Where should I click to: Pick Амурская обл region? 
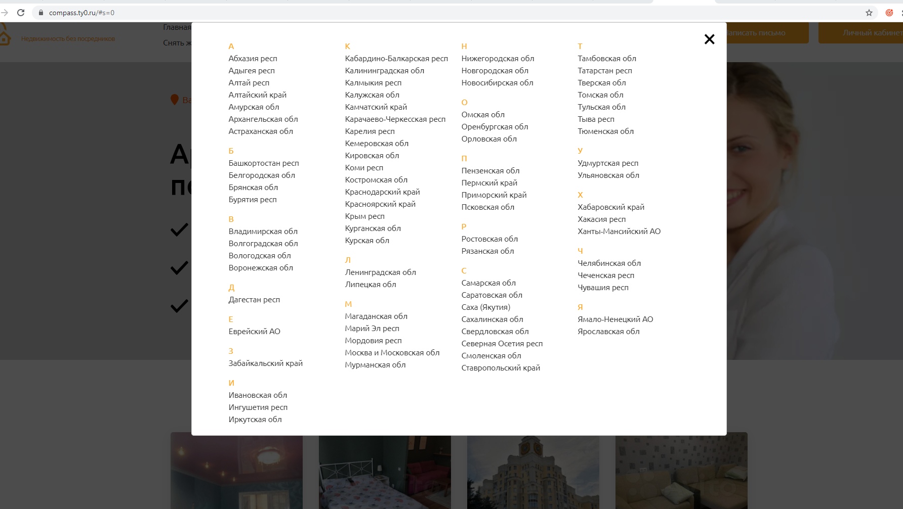[x=254, y=107]
